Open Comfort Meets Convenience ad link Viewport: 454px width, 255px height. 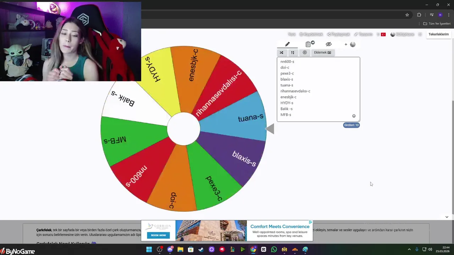pyautogui.click(x=280, y=227)
